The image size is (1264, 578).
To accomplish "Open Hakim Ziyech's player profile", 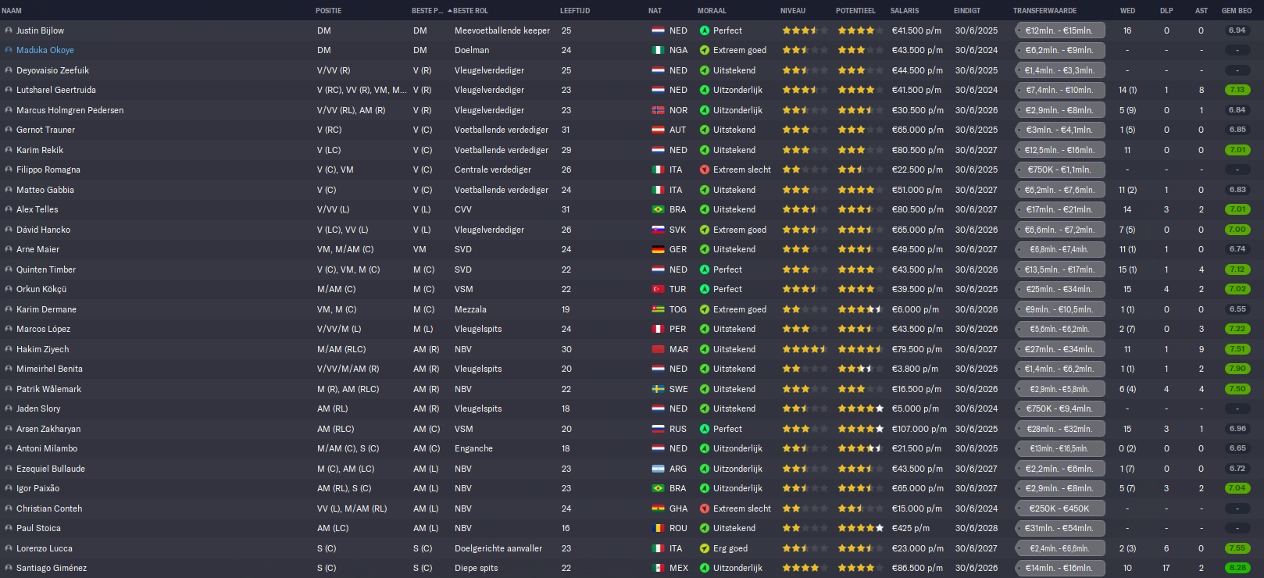I will pyautogui.click(x=43, y=349).
